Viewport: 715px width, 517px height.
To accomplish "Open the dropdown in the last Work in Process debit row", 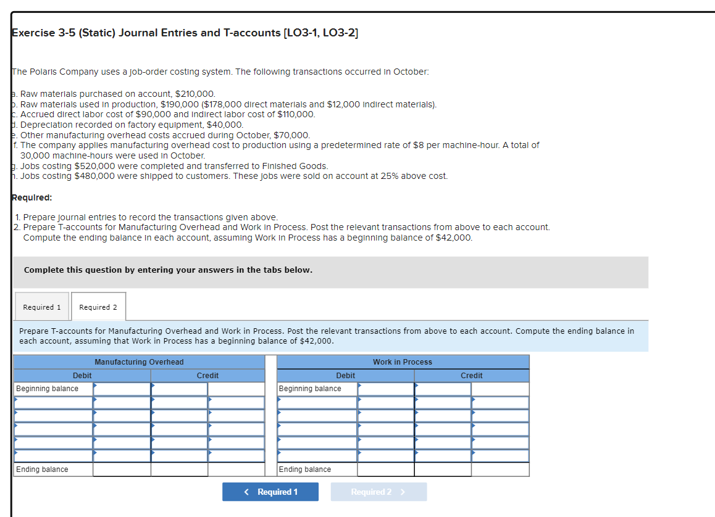I will pos(316,454).
